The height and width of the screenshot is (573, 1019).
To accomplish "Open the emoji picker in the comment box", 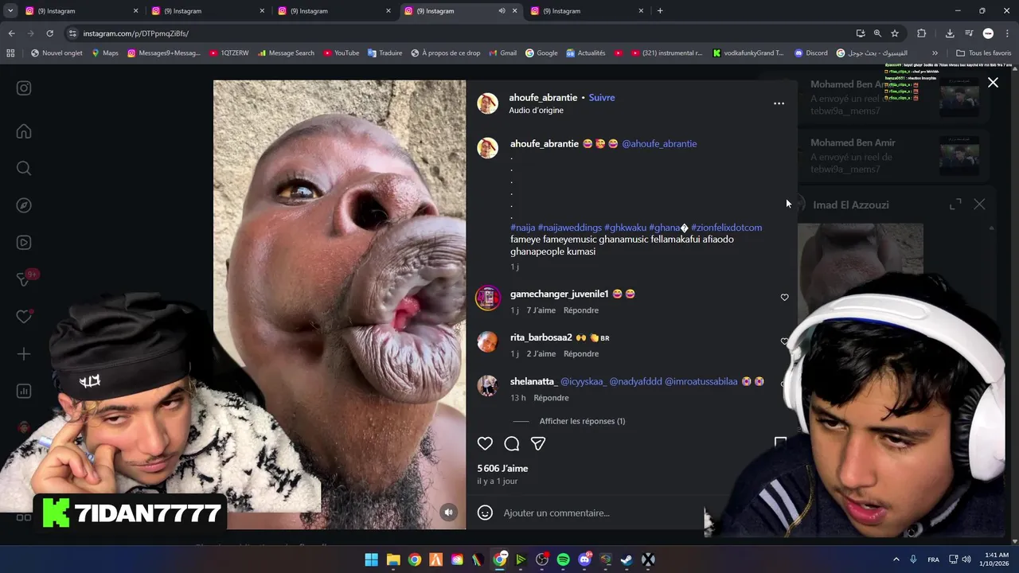I will [485, 513].
